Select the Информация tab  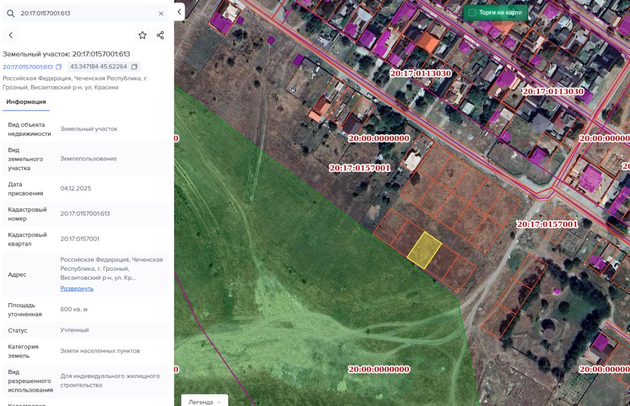26,102
